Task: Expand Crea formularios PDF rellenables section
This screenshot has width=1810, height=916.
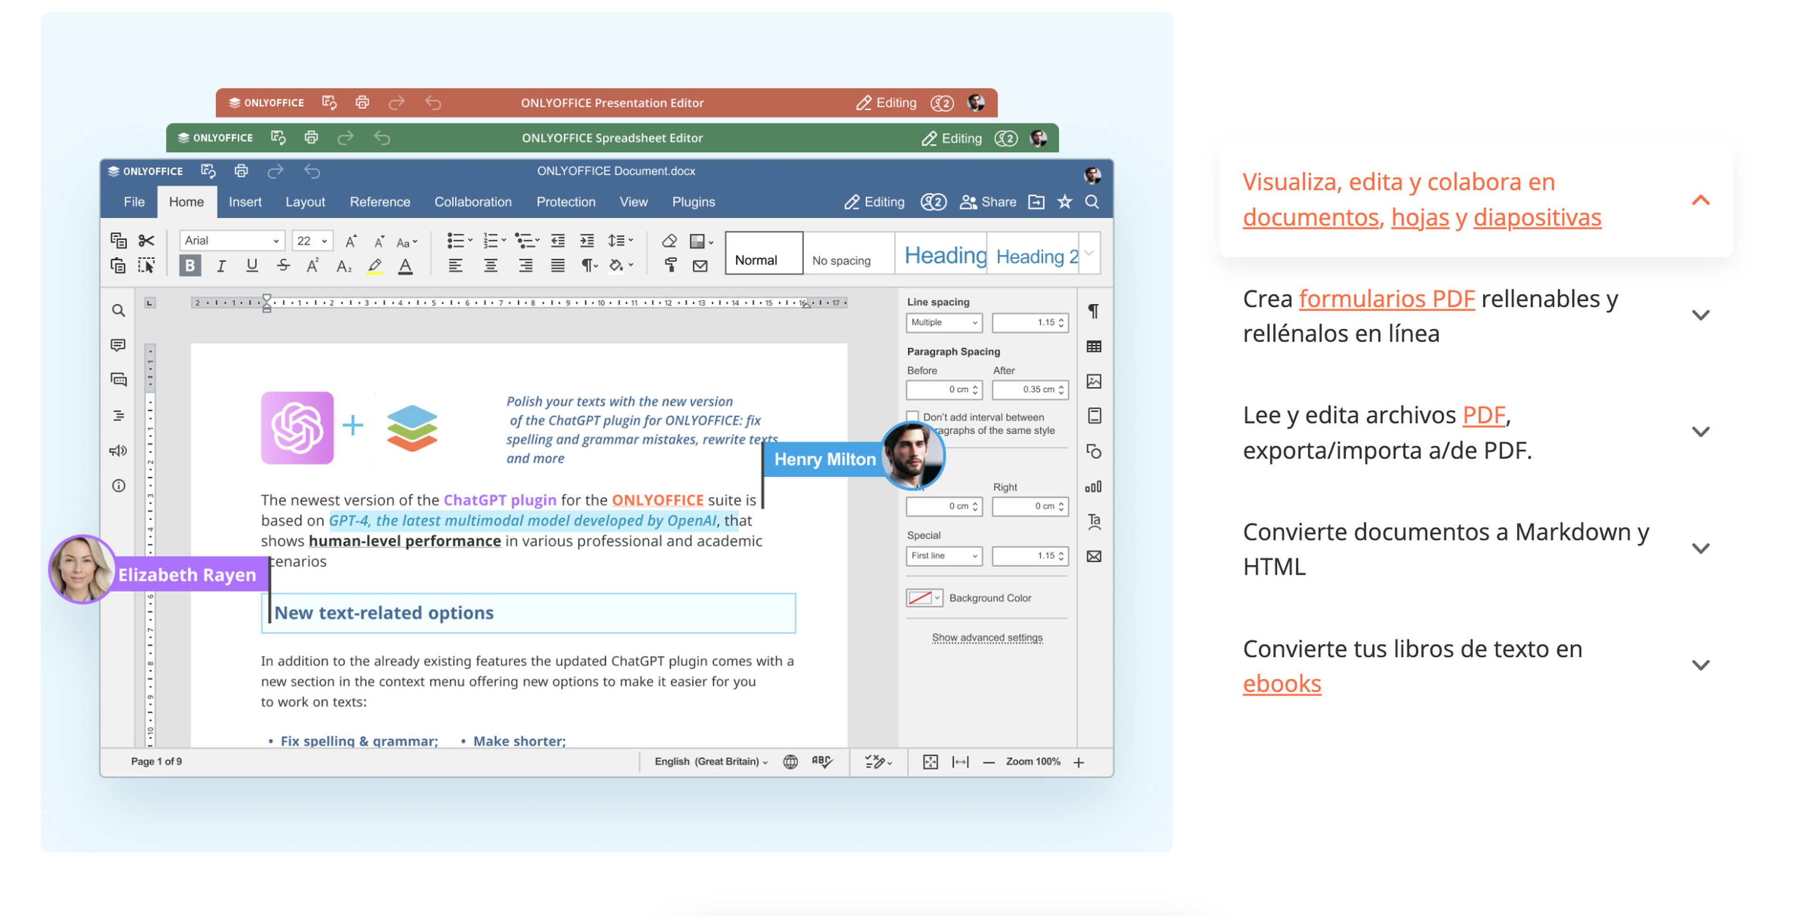Action: coord(1700,315)
